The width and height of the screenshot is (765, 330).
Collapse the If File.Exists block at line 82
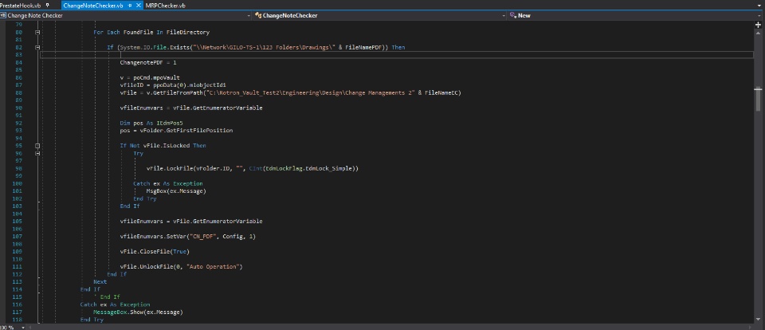click(x=37, y=47)
